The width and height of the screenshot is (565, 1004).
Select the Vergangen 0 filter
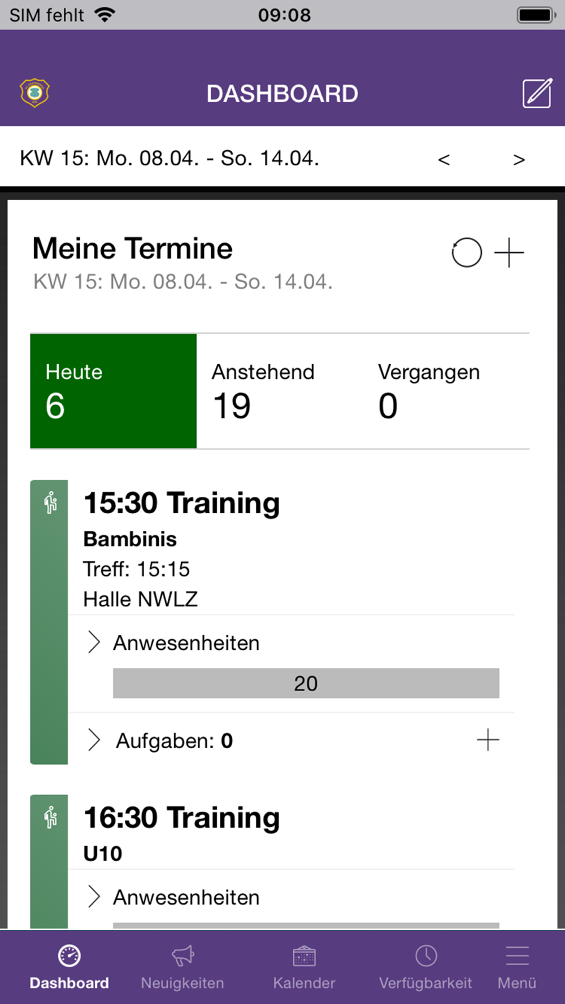pos(446,391)
